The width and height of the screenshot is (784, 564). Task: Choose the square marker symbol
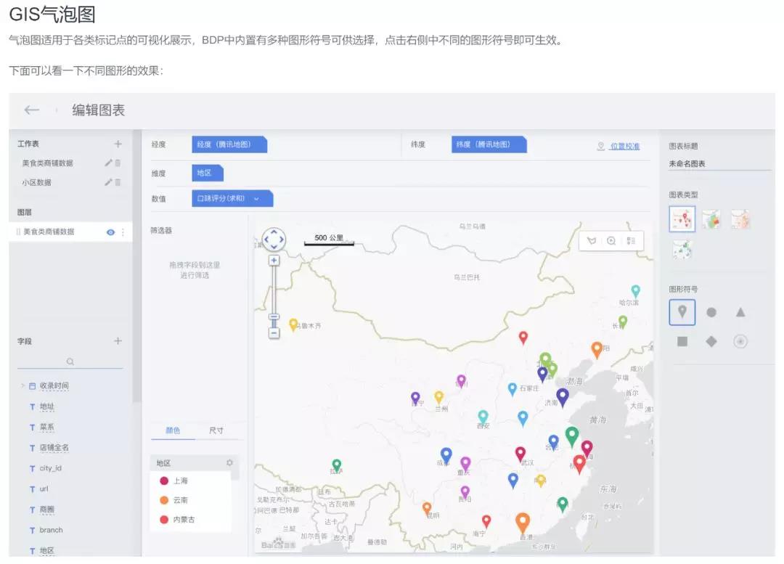pyautogui.click(x=682, y=341)
